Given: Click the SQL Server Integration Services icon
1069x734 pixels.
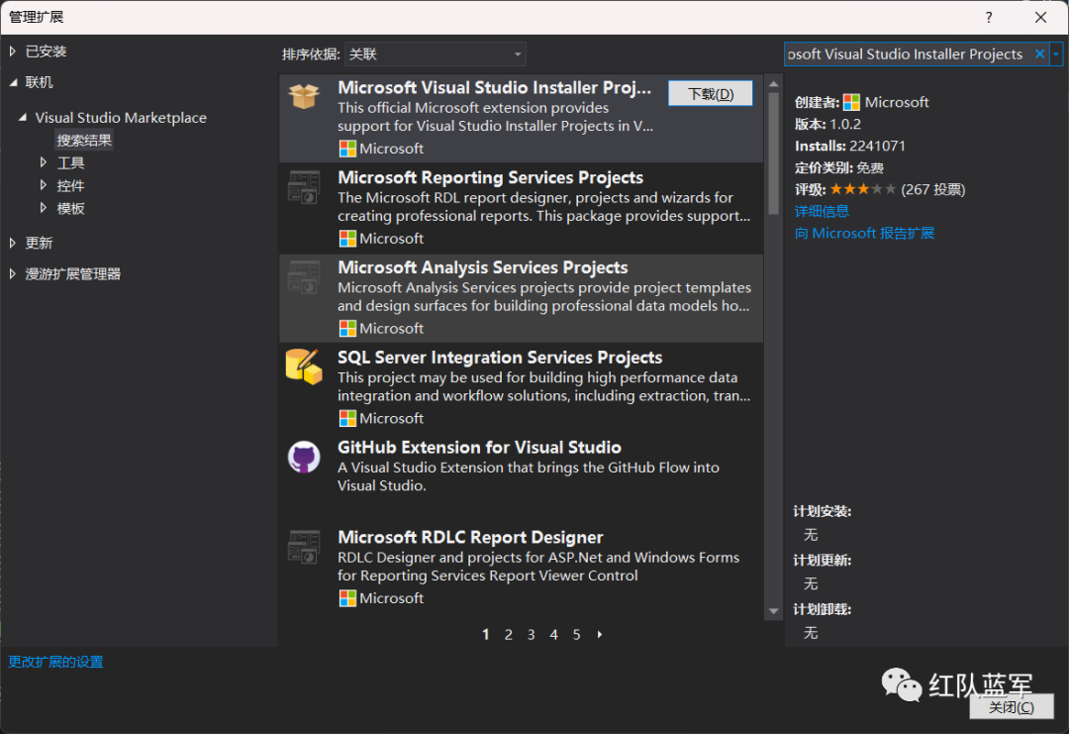Looking at the screenshot, I should [304, 367].
